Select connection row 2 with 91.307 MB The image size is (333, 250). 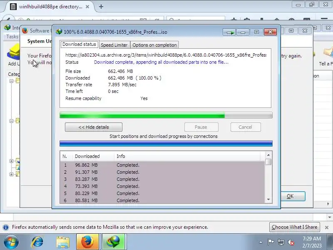162,172
